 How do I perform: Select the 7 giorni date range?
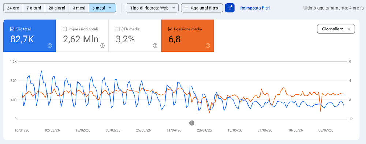coord(34,8)
